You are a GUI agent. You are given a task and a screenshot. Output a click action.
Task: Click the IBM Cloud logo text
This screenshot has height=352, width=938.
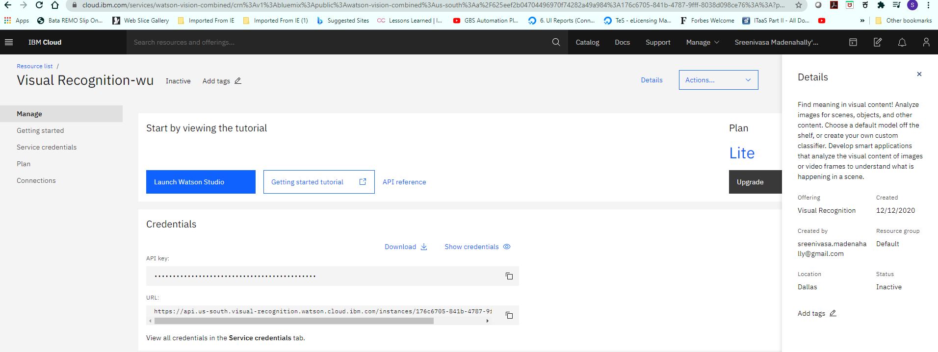tap(45, 42)
